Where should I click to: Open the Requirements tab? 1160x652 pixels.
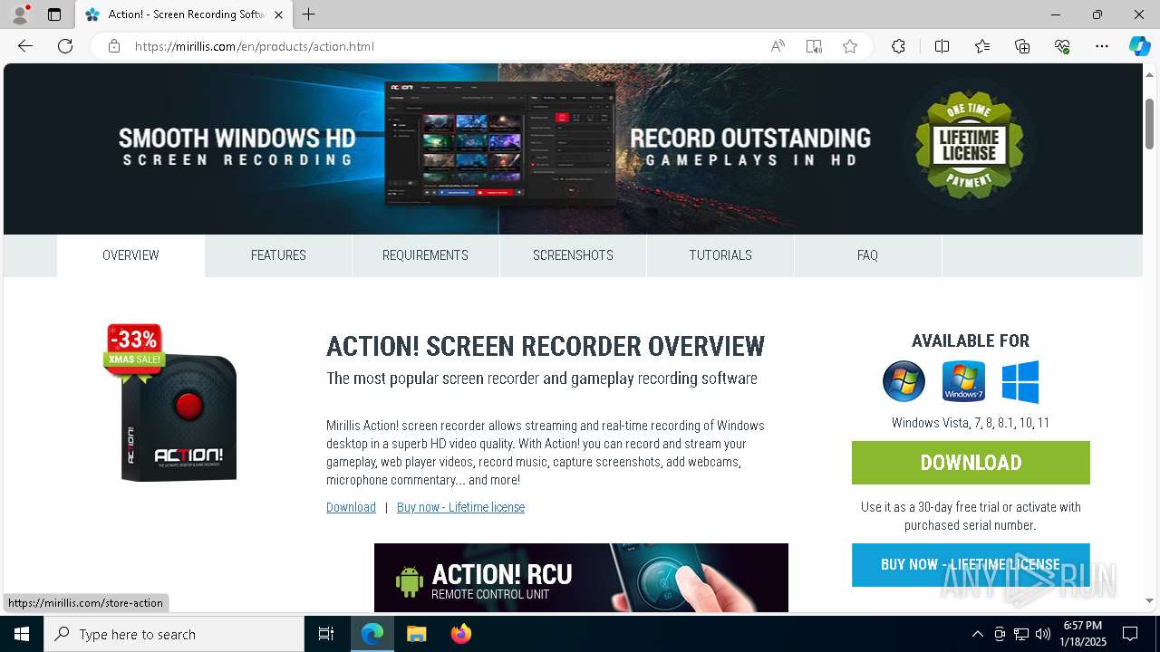tap(425, 255)
